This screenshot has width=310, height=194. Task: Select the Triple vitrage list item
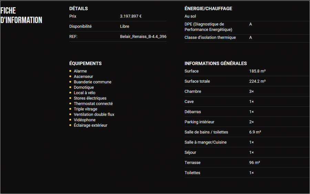pos(85,109)
